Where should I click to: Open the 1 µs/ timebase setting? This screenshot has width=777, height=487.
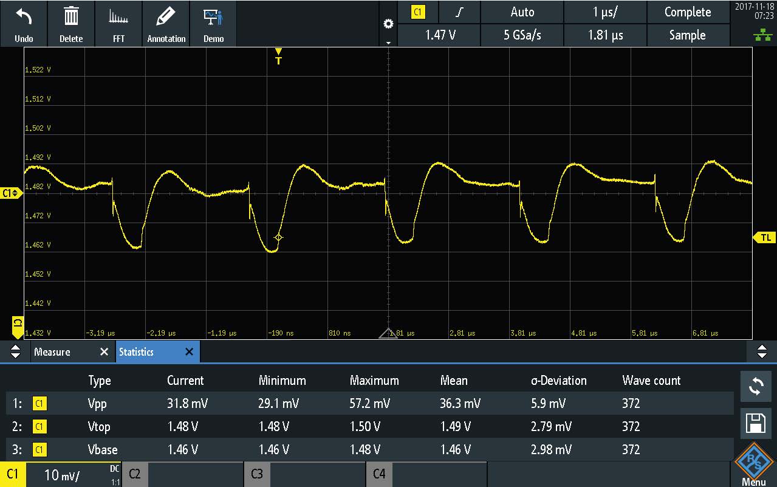(605, 12)
